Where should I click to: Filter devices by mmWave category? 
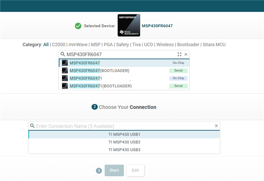tap(78, 45)
